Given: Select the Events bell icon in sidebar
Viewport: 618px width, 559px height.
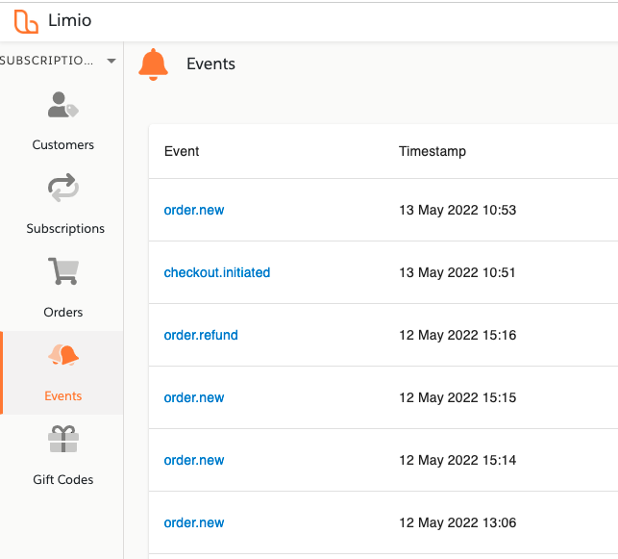Looking at the screenshot, I should point(63,354).
